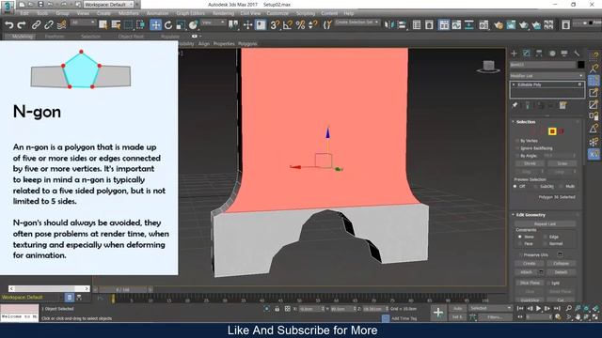The image size is (602, 338).
Task: Open the key filter Selected dropdown
Action: [491, 308]
